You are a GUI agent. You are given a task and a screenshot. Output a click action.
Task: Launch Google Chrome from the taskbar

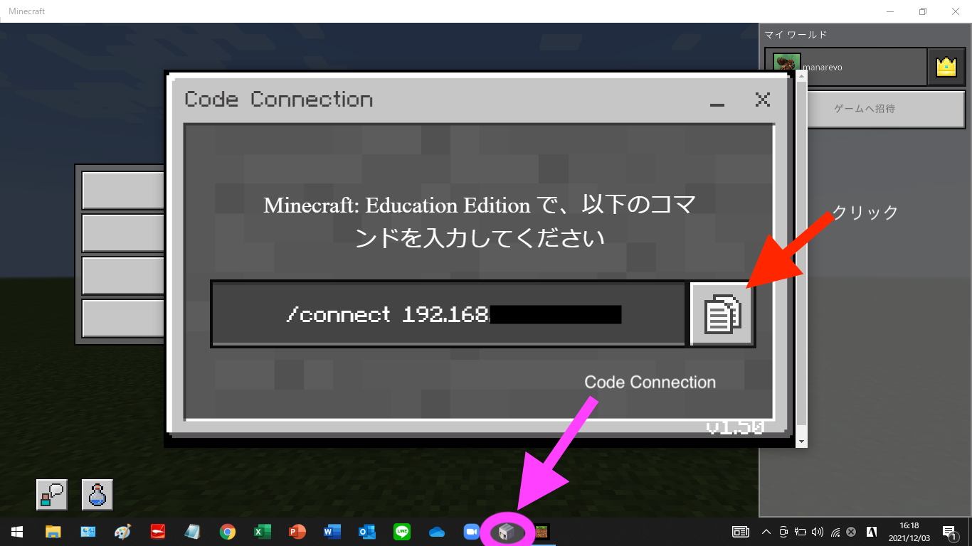point(228,531)
